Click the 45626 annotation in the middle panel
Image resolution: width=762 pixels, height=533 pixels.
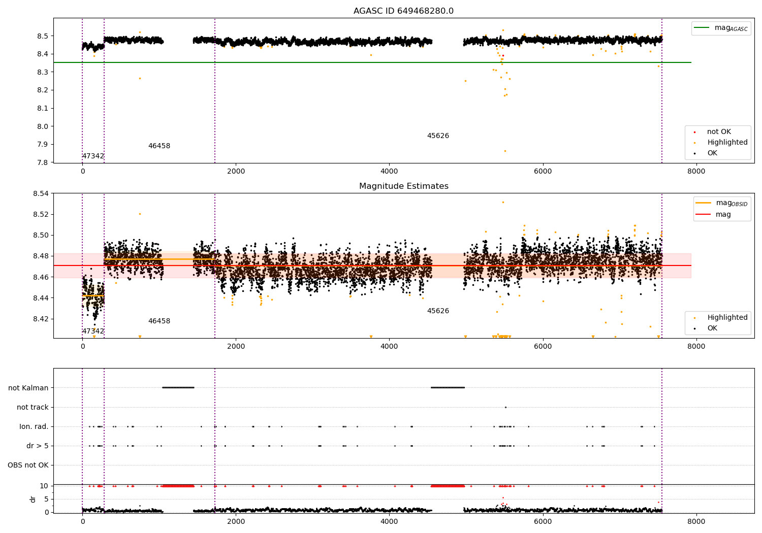[x=438, y=311]
